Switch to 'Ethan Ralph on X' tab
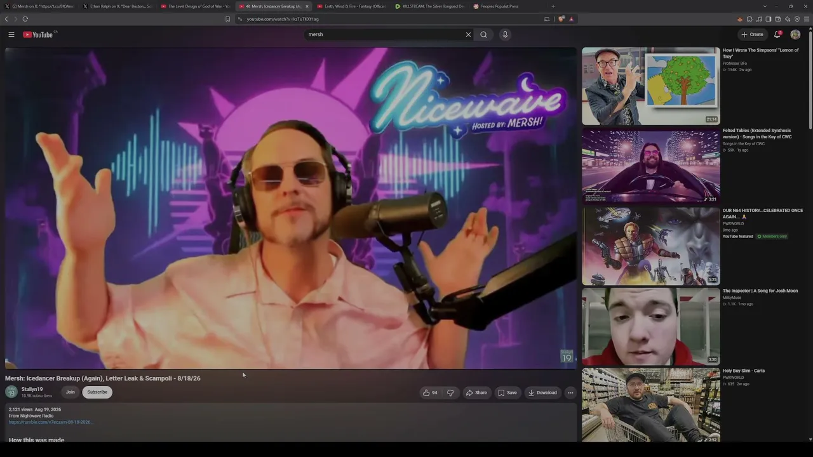The width and height of the screenshot is (813, 457). [118, 6]
